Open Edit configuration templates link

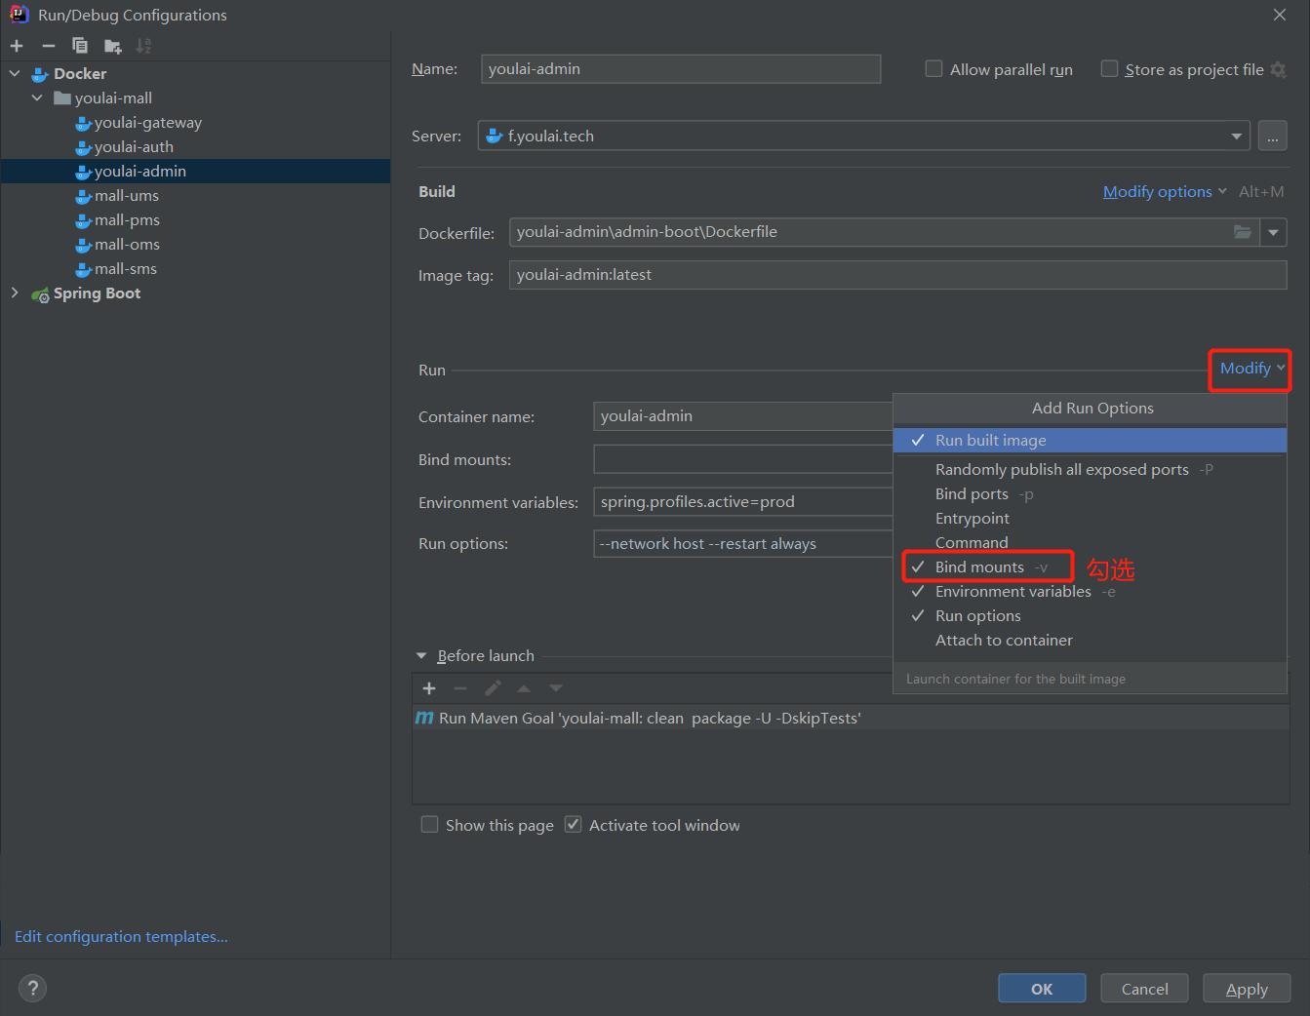tap(121, 937)
